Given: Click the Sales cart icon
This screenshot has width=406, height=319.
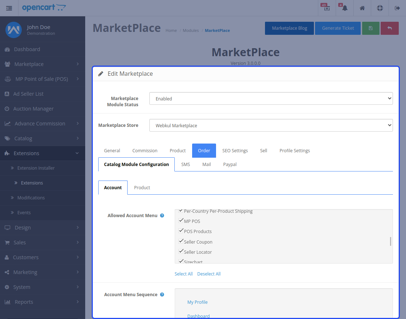Looking at the screenshot, I should [7, 243].
